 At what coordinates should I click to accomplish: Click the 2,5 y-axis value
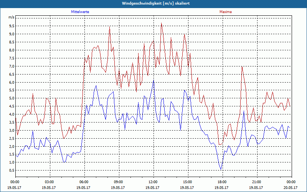pyautogui.click(x=12, y=139)
